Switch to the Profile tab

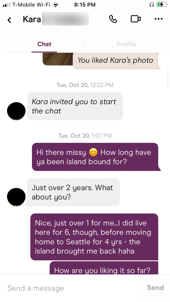(x=126, y=44)
